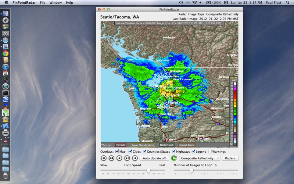Image resolution: width=294 pixels, height=184 pixels.
Task: Open the Trash in the Dock
Action: pyautogui.click(x=6, y=176)
